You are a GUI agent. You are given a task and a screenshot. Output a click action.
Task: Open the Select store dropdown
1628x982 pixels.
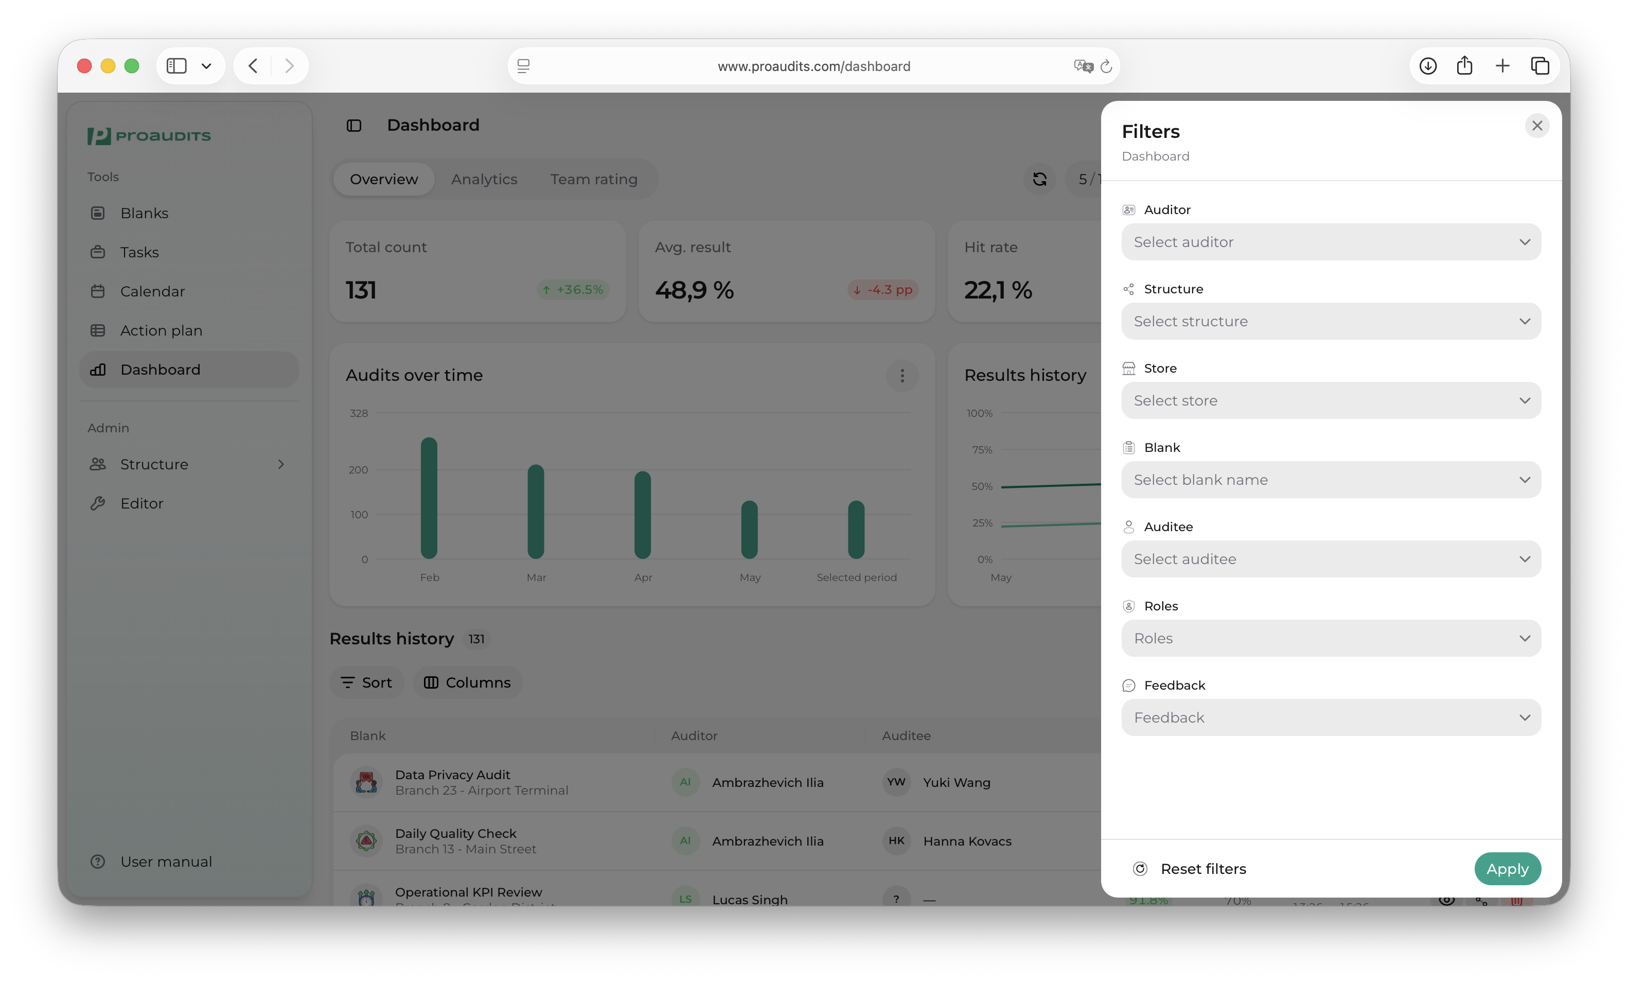(1331, 400)
